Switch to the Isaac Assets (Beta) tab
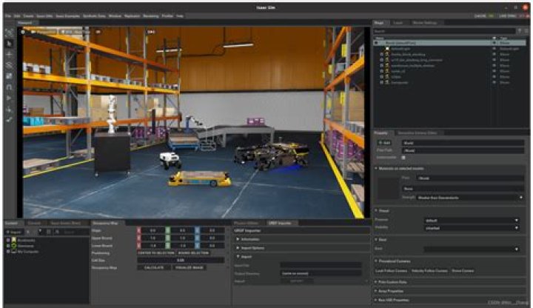The height and width of the screenshot is (308, 533). click(x=66, y=223)
